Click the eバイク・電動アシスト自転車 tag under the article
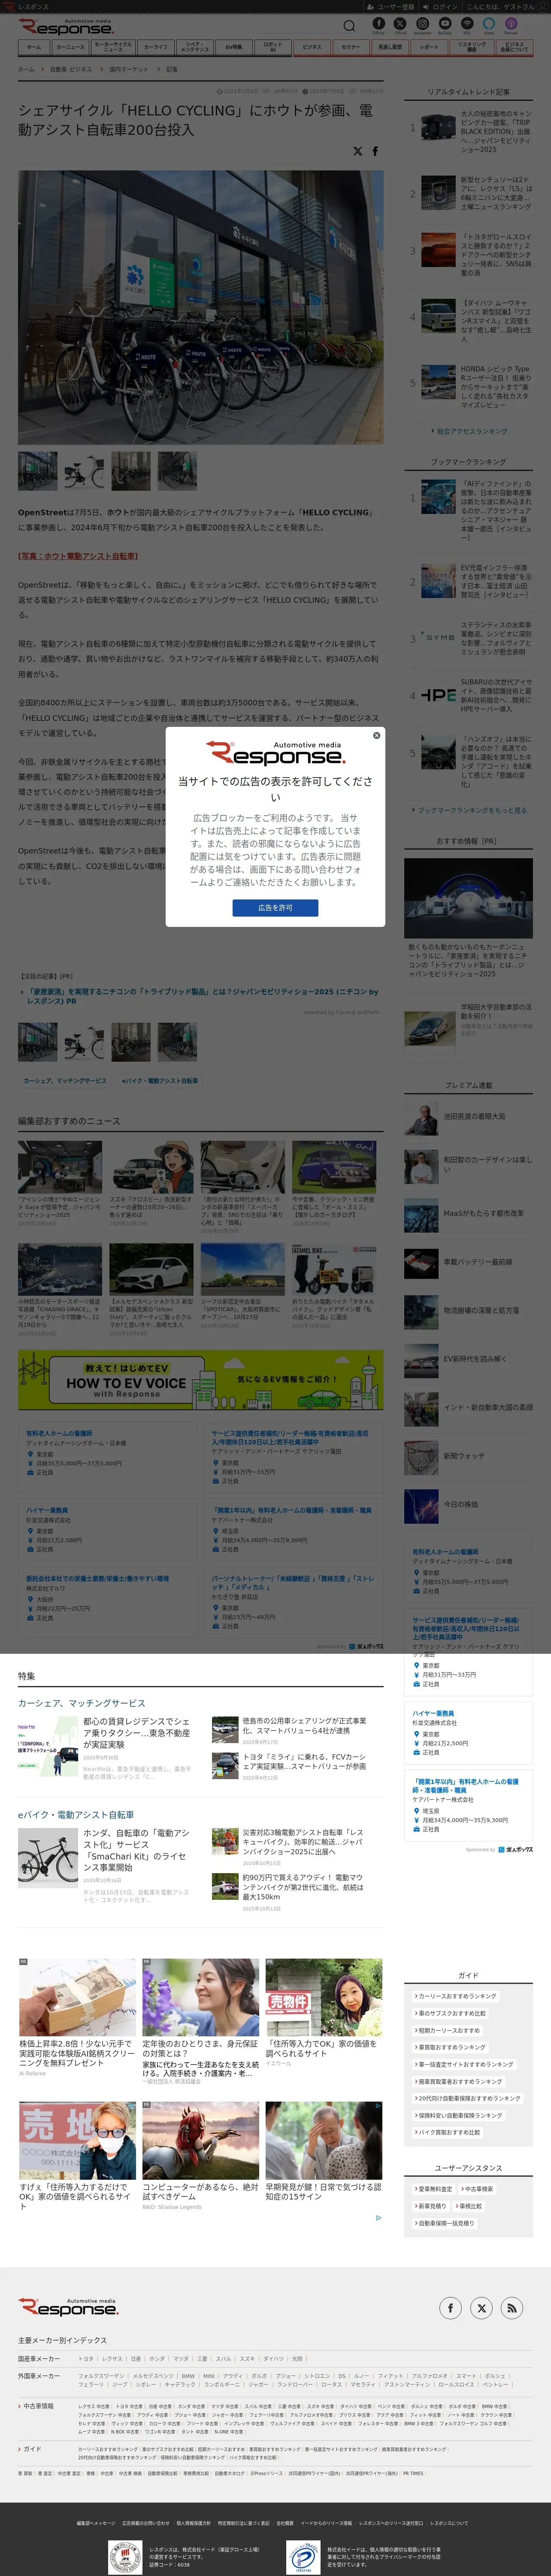This screenshot has height=2576, width=551. tap(159, 1080)
